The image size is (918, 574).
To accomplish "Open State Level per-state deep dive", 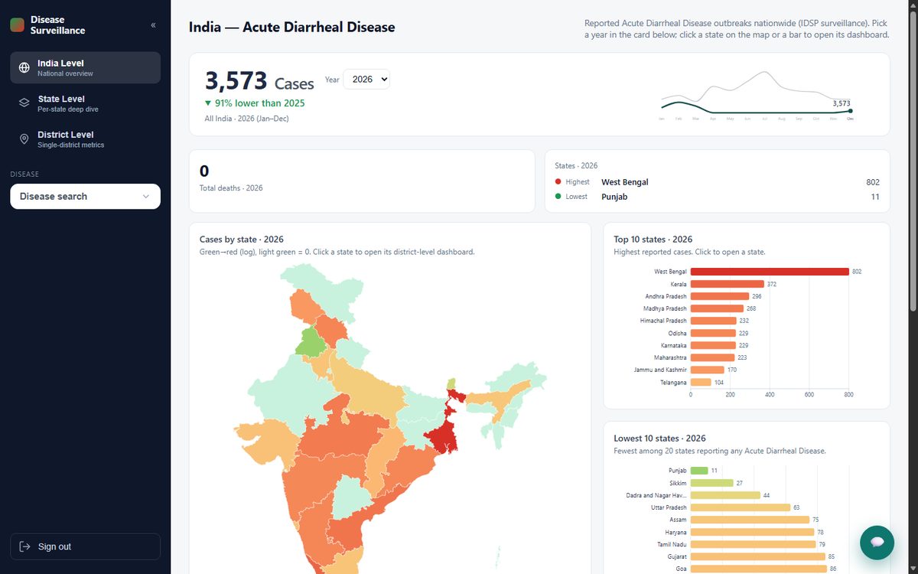I will click(x=85, y=103).
